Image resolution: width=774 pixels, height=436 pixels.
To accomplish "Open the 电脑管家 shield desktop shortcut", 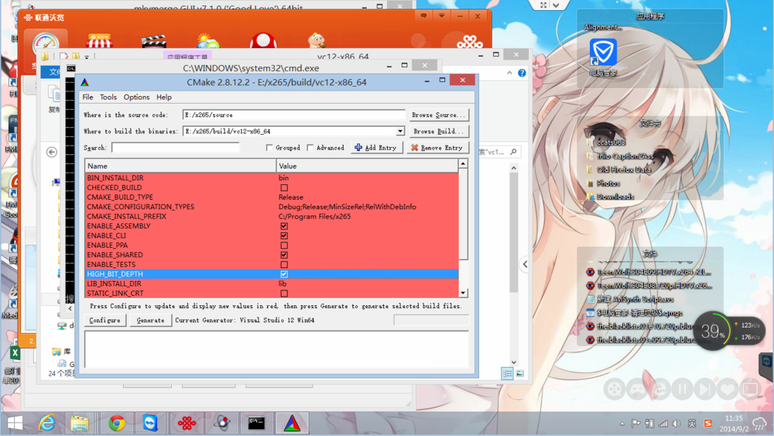I will click(x=603, y=53).
